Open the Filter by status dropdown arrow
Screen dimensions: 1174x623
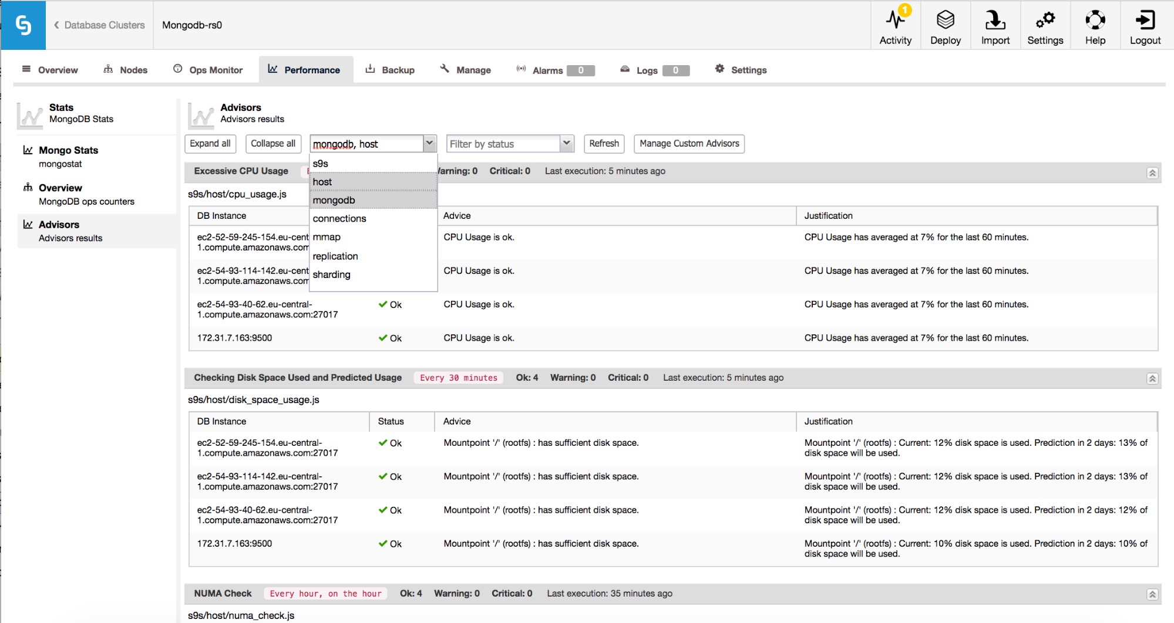(567, 143)
